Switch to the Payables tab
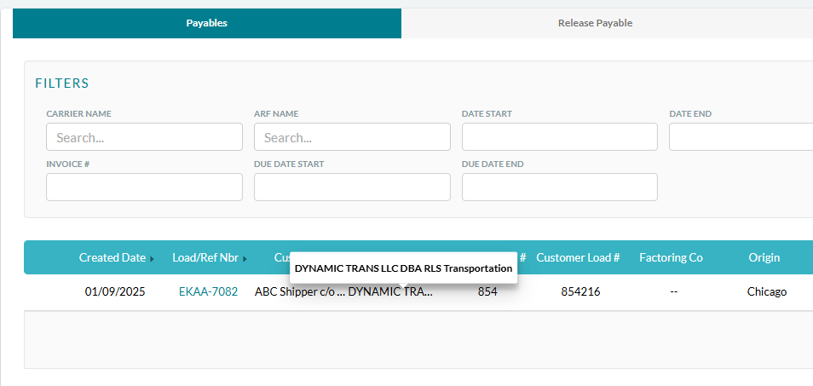813x386 pixels. [x=207, y=23]
